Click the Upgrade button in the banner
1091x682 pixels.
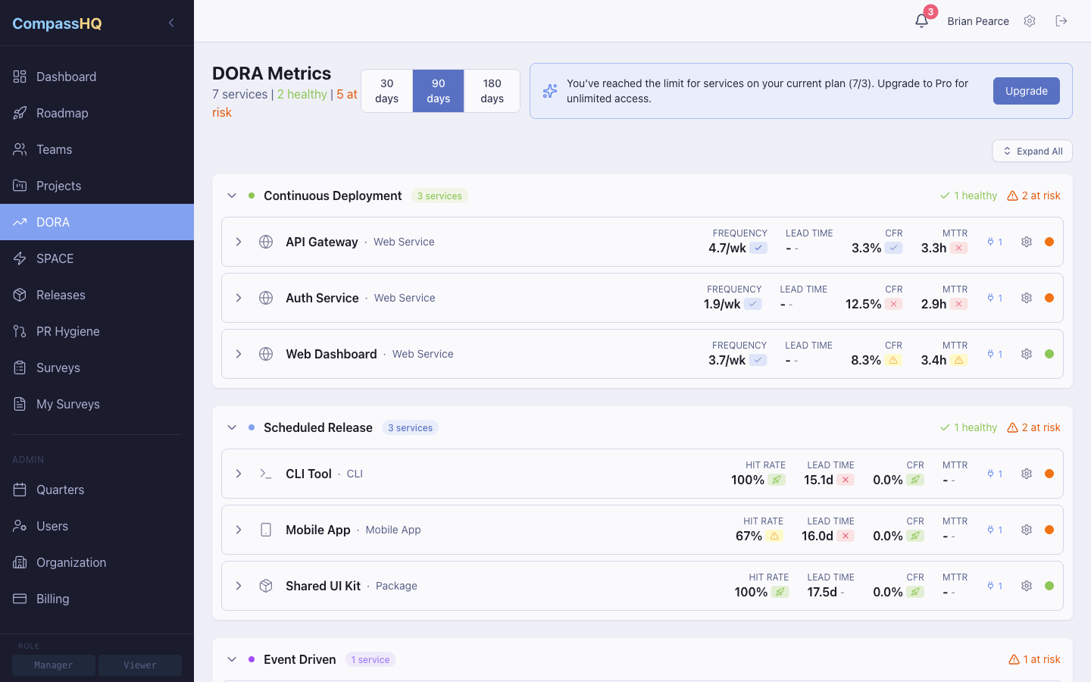(1026, 90)
